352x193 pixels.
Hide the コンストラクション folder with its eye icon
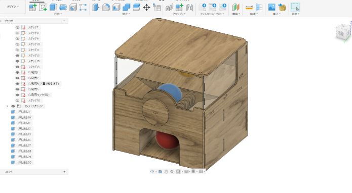click(x=13, y=106)
